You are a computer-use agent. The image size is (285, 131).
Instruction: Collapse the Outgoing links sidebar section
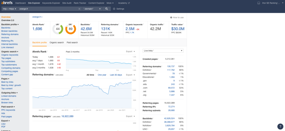(x=9, y=93)
